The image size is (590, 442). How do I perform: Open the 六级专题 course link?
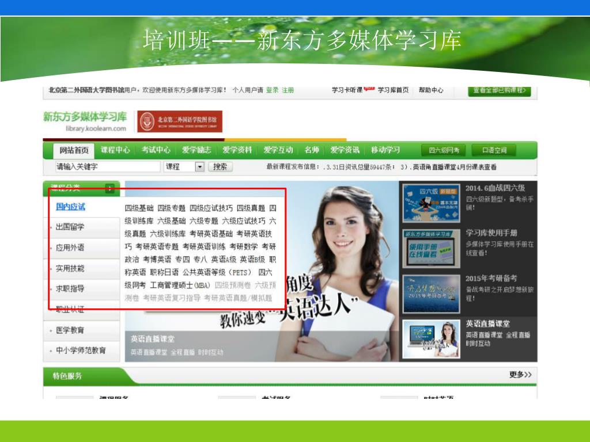click(204, 221)
